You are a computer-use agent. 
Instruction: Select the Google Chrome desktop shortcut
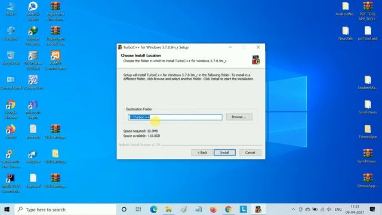tap(11, 110)
